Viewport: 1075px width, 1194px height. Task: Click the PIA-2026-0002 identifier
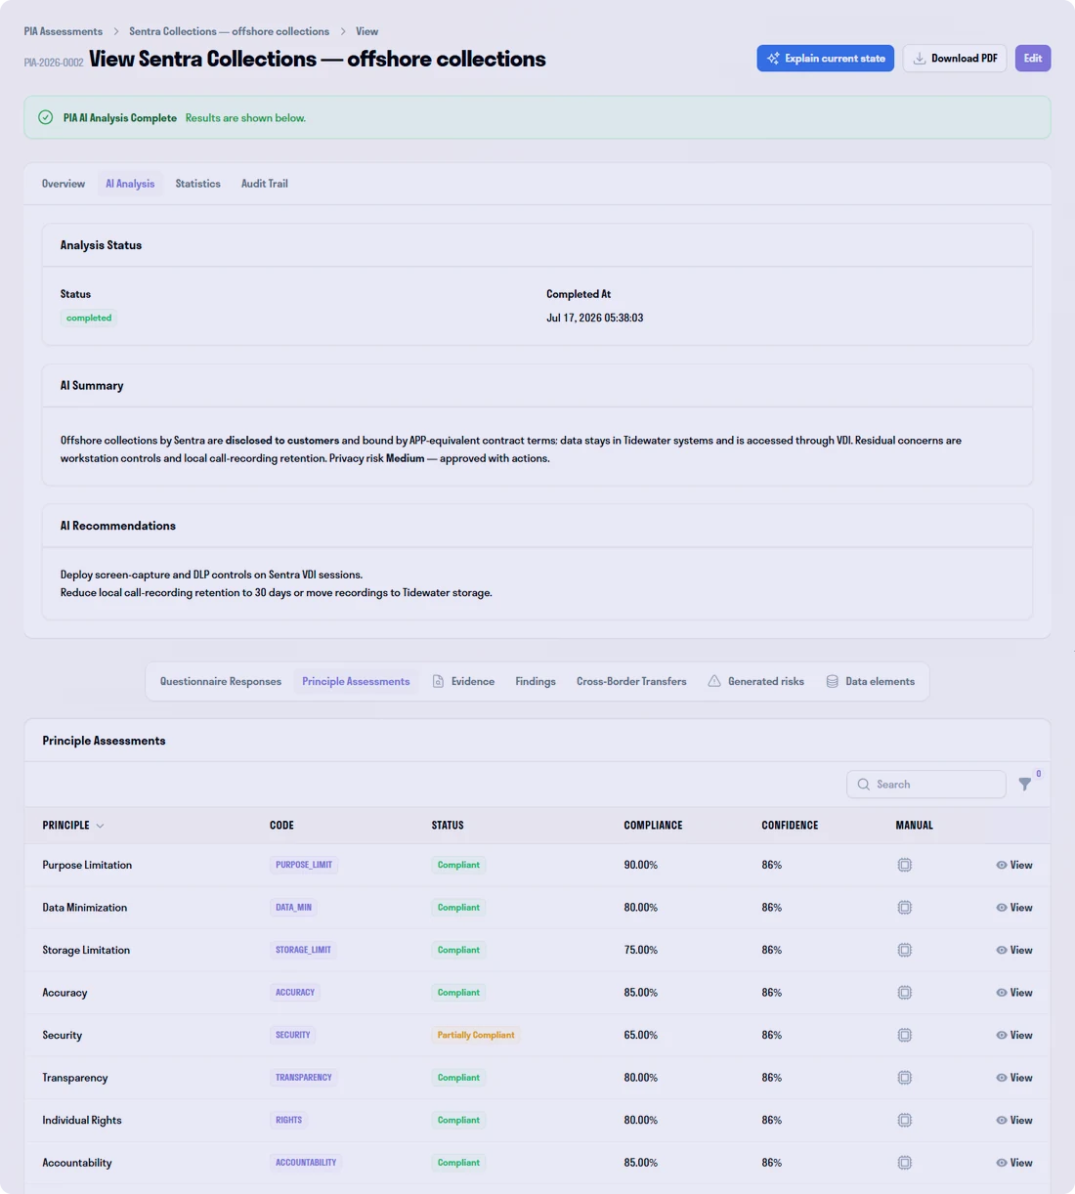click(x=54, y=63)
